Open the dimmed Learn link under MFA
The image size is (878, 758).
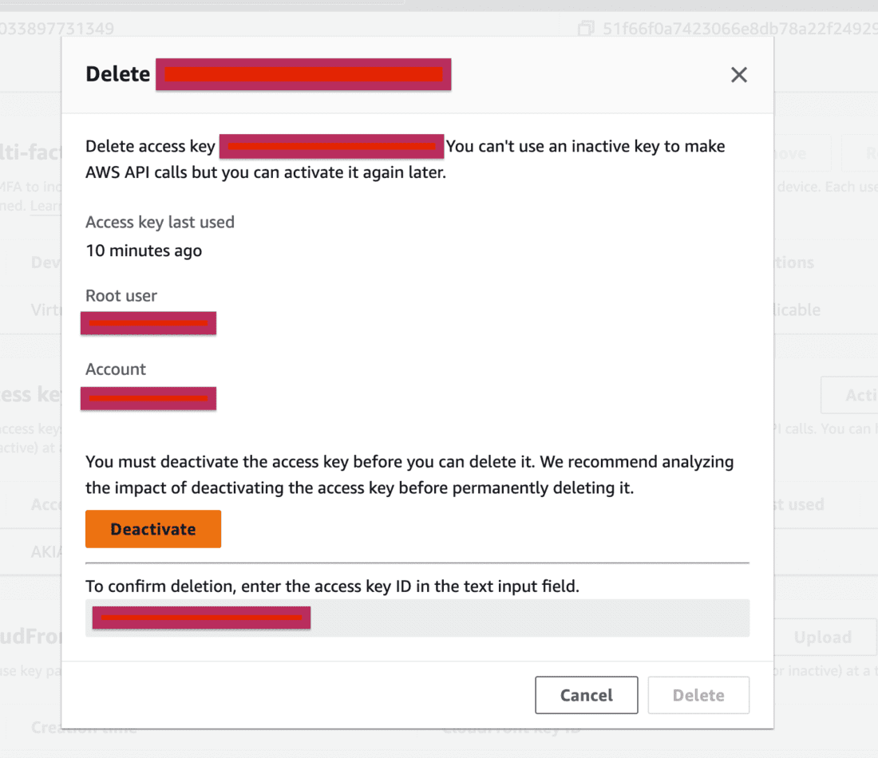[46, 206]
